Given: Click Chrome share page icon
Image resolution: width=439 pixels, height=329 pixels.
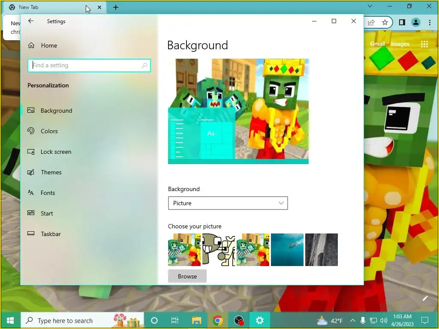Looking at the screenshot, I should (x=371, y=22).
